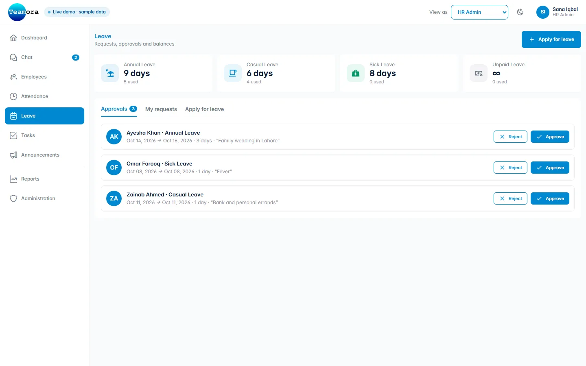Screen dimensions: 586x366
Task: Open Chat in the sidebar
Action: pyautogui.click(x=44, y=57)
